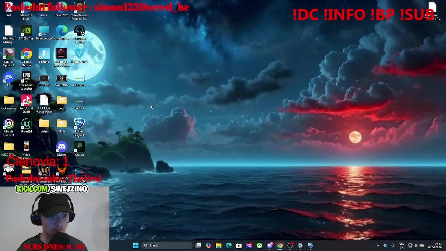Viewport: 446px width, 251px height.
Task: Select the Google Chrome desktop shortcut
Action: pyautogui.click(x=26, y=58)
